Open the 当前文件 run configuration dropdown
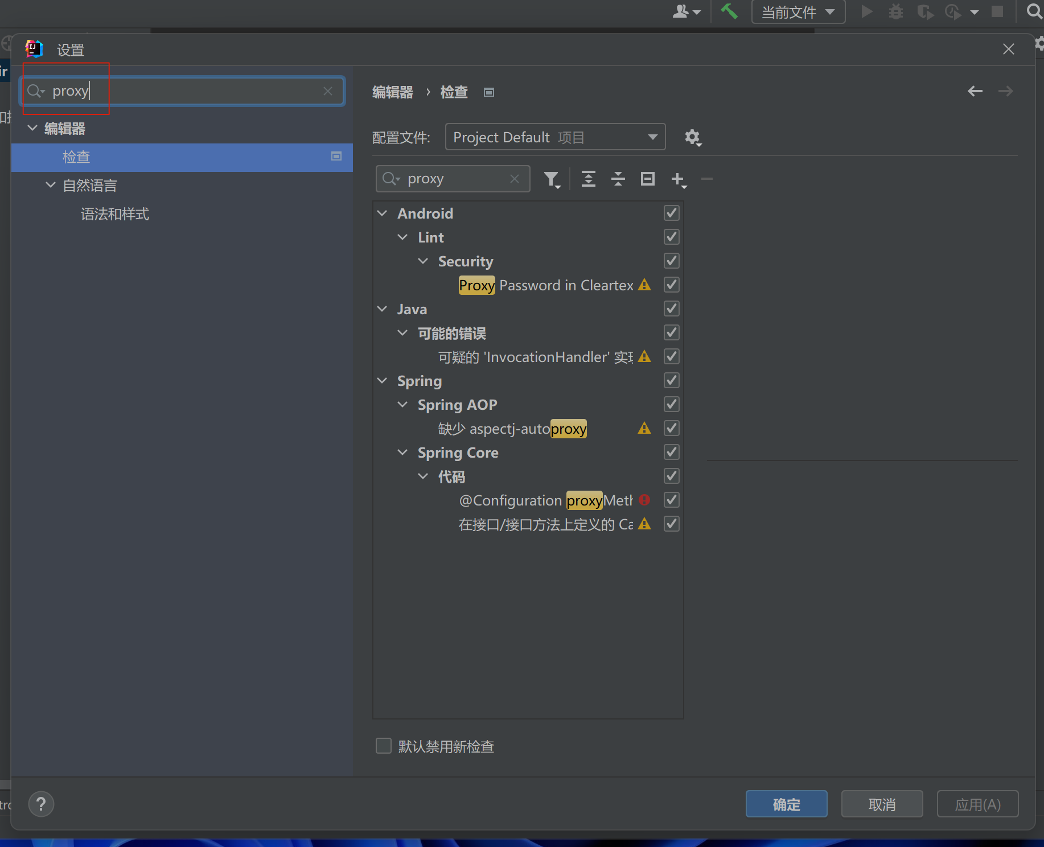This screenshot has height=847, width=1044. pos(798,11)
